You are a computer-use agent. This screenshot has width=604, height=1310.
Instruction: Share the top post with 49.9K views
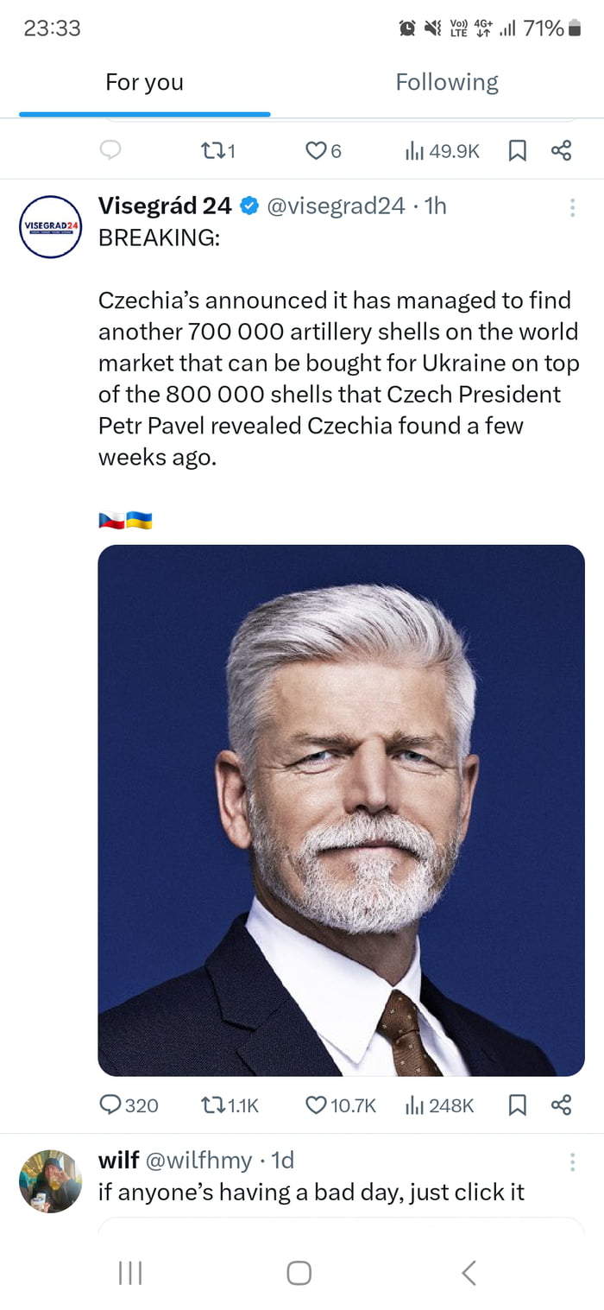(x=561, y=151)
